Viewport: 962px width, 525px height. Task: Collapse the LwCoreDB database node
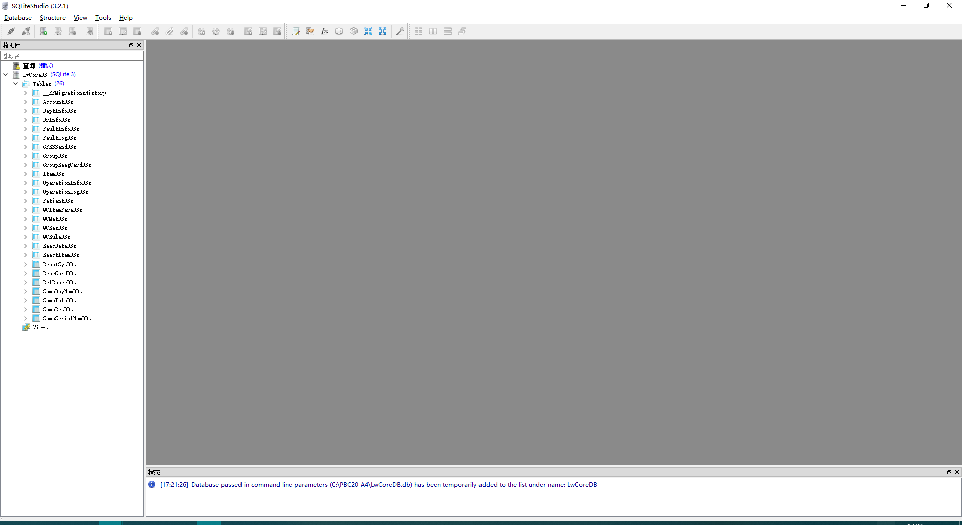click(x=6, y=74)
